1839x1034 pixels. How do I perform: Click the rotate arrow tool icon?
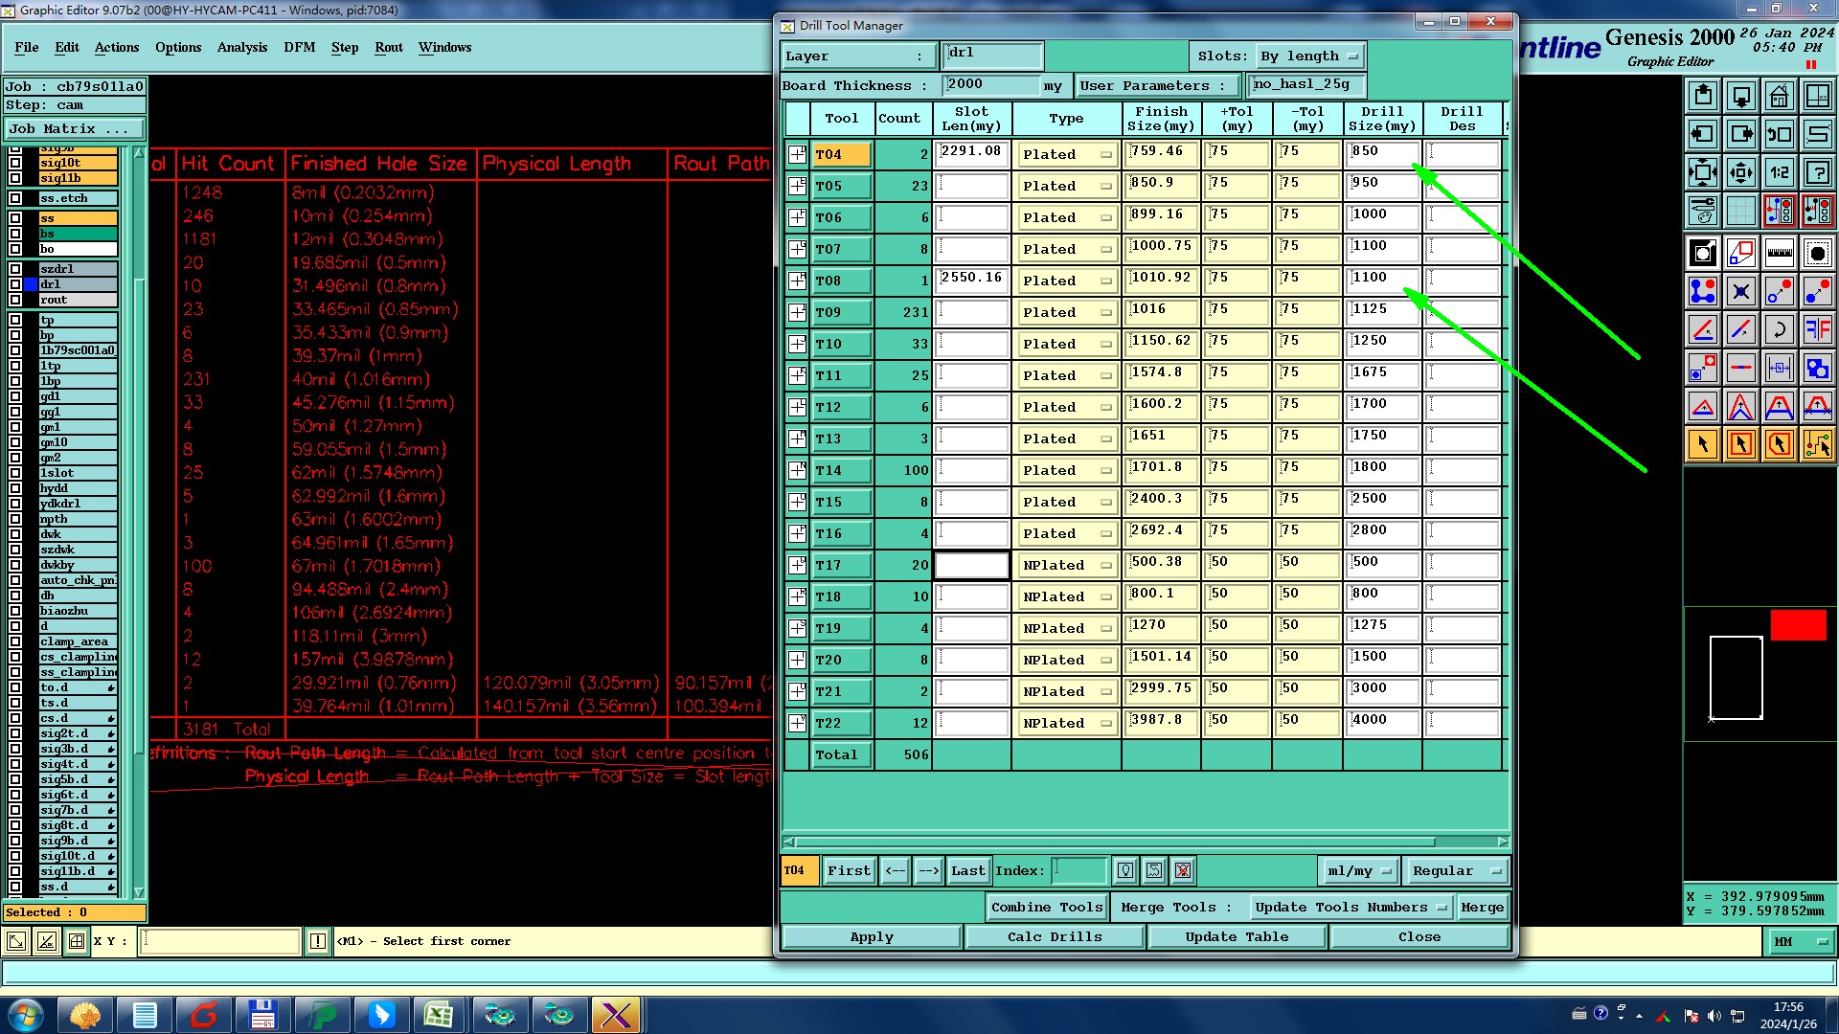pyautogui.click(x=1779, y=329)
